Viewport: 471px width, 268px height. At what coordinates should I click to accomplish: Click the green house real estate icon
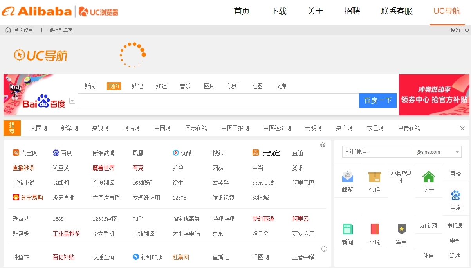[428, 177]
